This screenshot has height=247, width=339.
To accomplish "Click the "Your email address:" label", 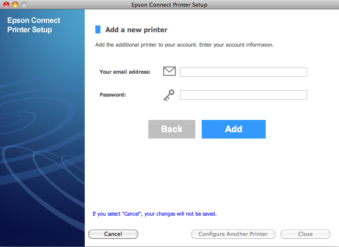I will click(125, 72).
